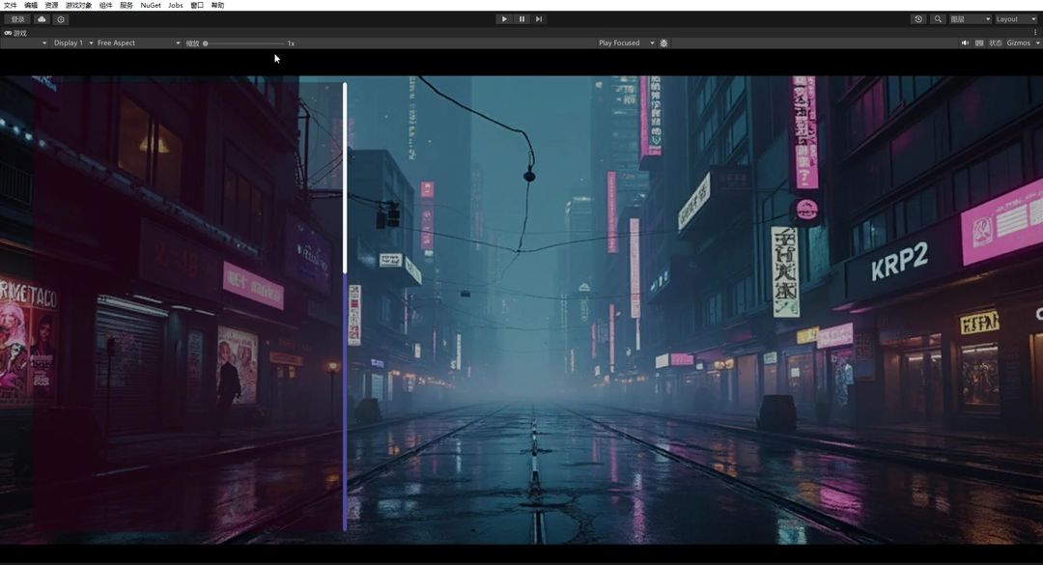Expand the 图层 layers dropdown

971,19
